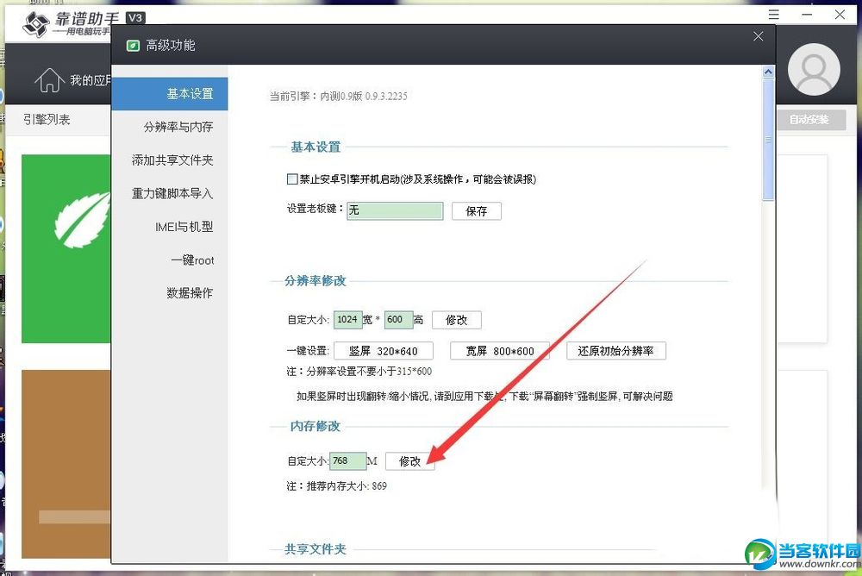Click 引擎列表 in the main window
This screenshot has height=576, width=862.
click(47, 119)
